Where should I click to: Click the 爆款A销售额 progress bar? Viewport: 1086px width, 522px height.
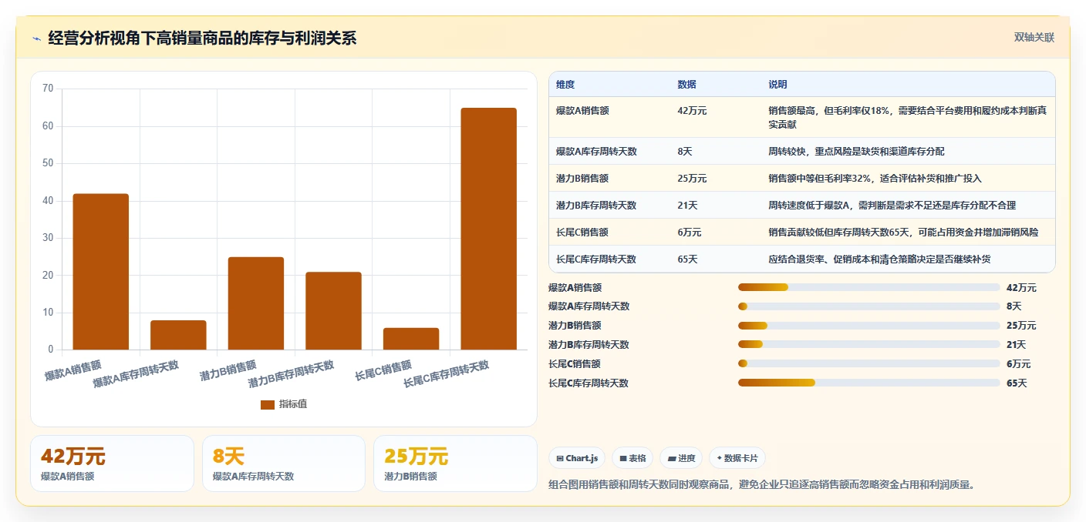(868, 287)
